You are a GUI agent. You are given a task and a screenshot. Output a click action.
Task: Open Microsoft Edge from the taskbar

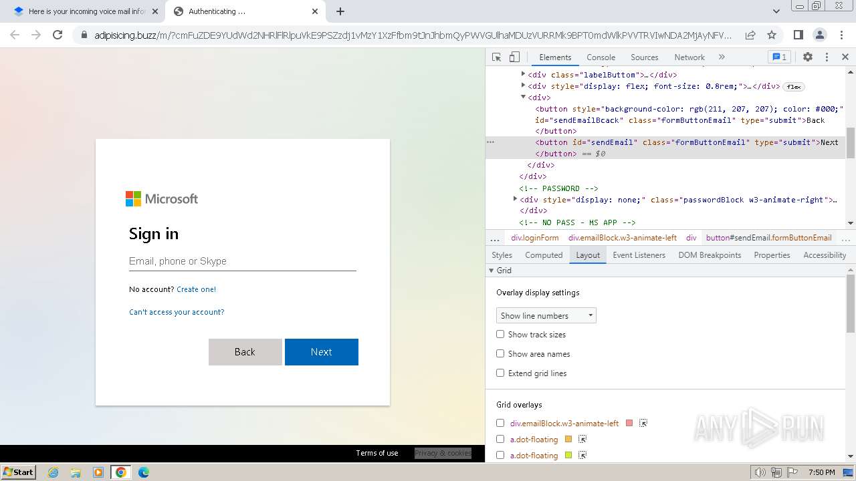tap(144, 472)
